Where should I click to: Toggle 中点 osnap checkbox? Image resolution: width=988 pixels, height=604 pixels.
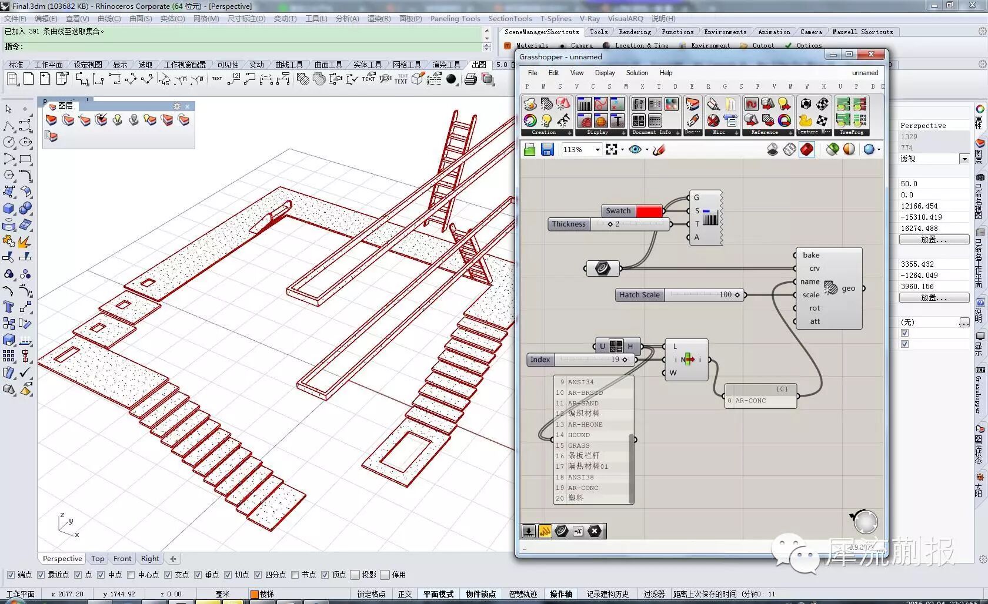click(x=101, y=575)
